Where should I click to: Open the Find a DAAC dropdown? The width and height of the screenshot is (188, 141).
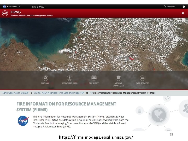click(39, 7)
